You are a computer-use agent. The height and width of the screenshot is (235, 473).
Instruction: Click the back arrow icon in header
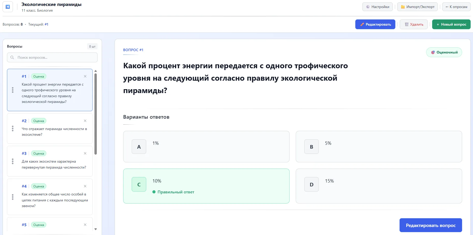(x=8, y=7)
